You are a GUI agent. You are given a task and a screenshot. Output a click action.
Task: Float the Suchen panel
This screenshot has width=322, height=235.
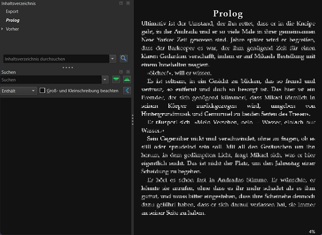click(121, 72)
